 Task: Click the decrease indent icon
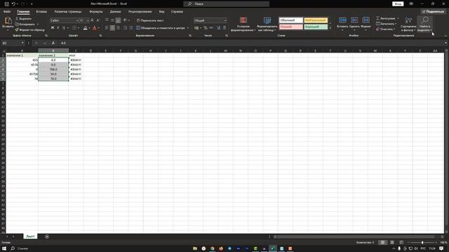[125, 28]
